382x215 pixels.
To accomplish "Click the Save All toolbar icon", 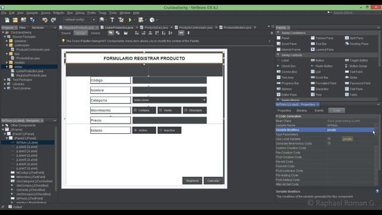I will [x=32, y=20].
